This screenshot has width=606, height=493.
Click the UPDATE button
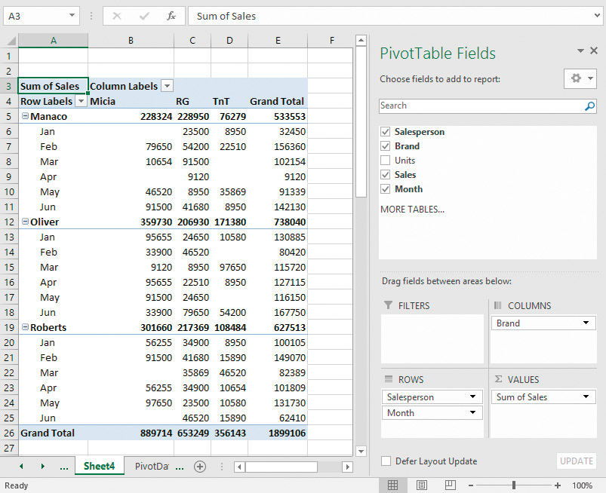coord(577,461)
